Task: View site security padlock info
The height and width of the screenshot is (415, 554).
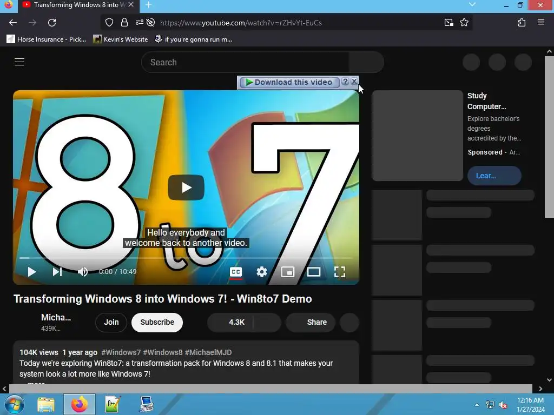Action: pos(124,23)
